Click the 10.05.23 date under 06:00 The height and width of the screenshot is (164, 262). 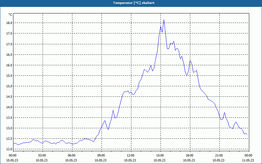pos(71,160)
